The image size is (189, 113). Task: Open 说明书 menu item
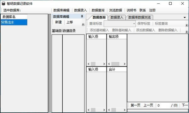click(131, 10)
